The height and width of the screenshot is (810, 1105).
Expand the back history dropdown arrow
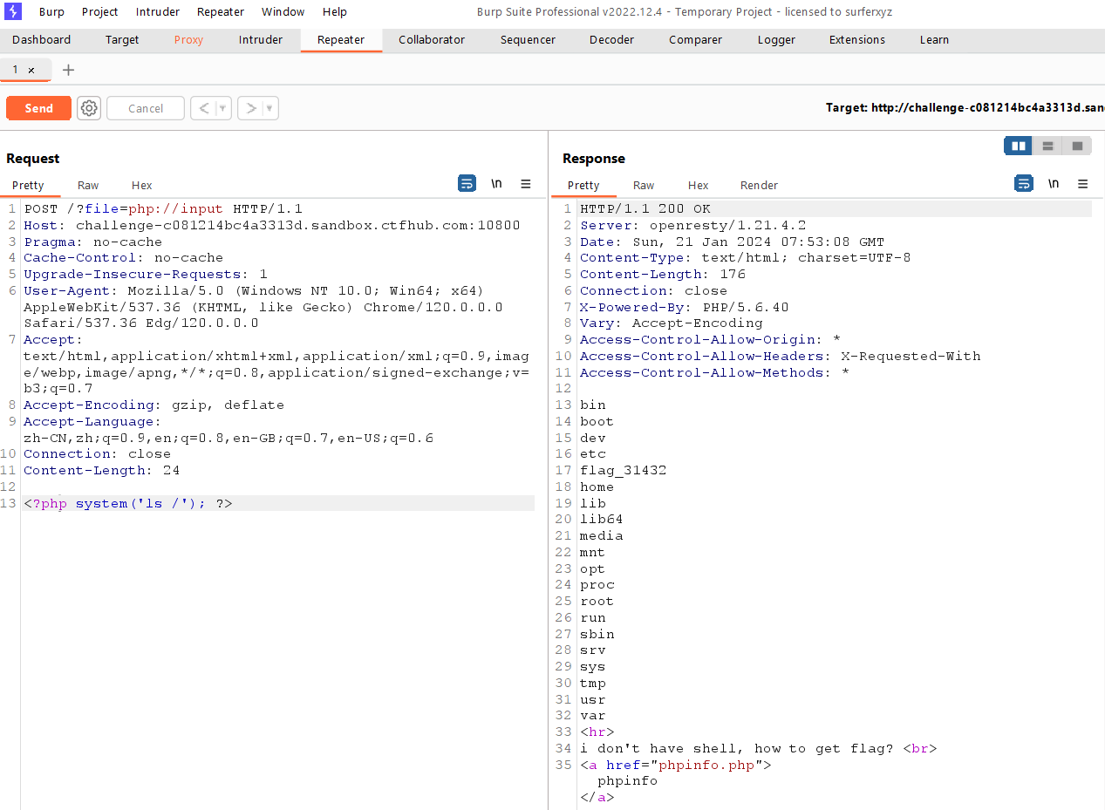[x=223, y=108]
